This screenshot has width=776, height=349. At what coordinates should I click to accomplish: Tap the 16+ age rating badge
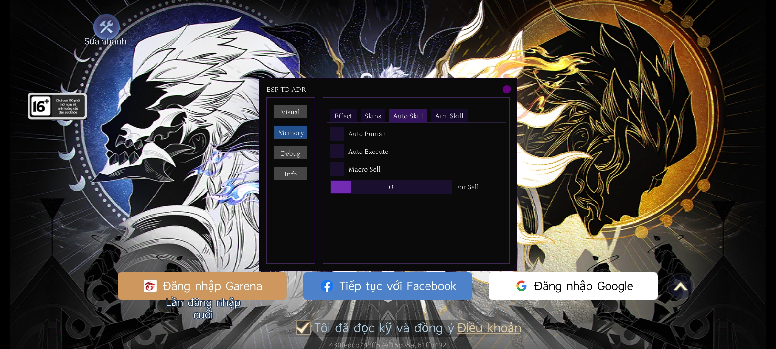(x=57, y=106)
